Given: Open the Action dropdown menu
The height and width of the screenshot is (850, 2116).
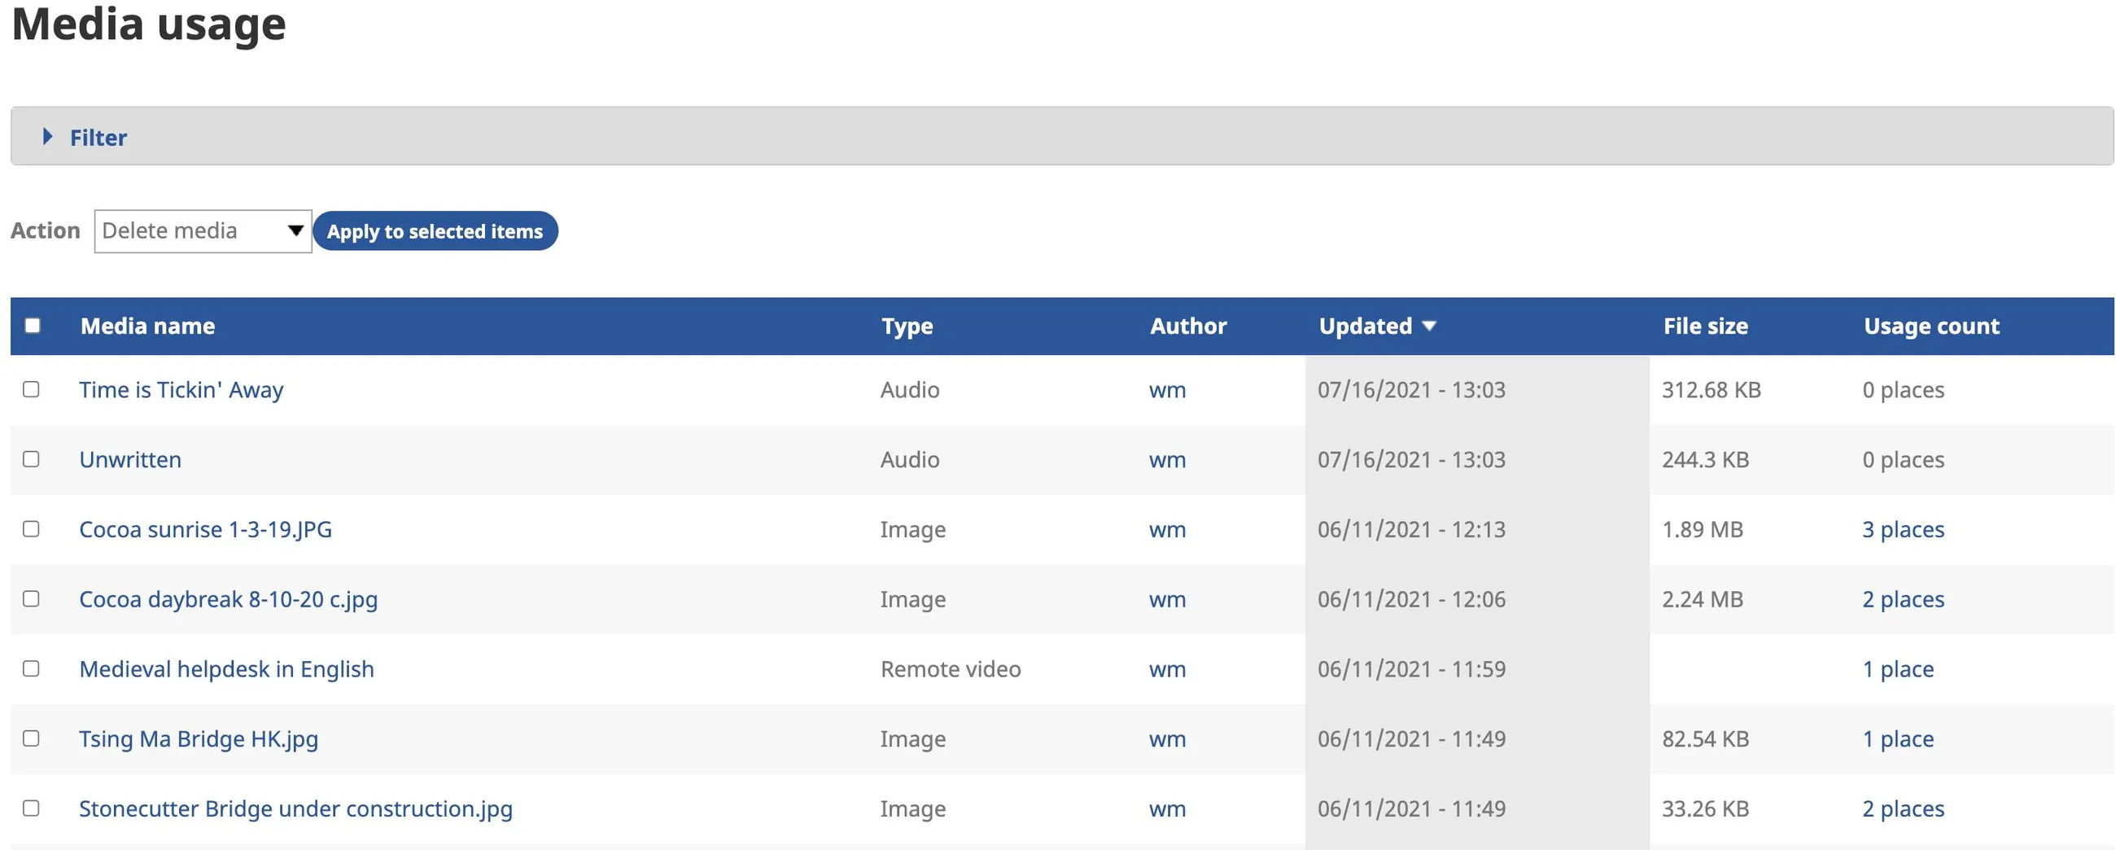Looking at the screenshot, I should 202,231.
